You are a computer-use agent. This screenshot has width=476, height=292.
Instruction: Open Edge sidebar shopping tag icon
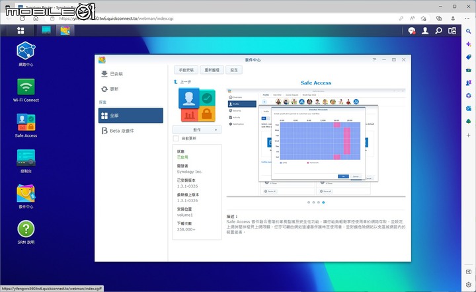(469, 57)
